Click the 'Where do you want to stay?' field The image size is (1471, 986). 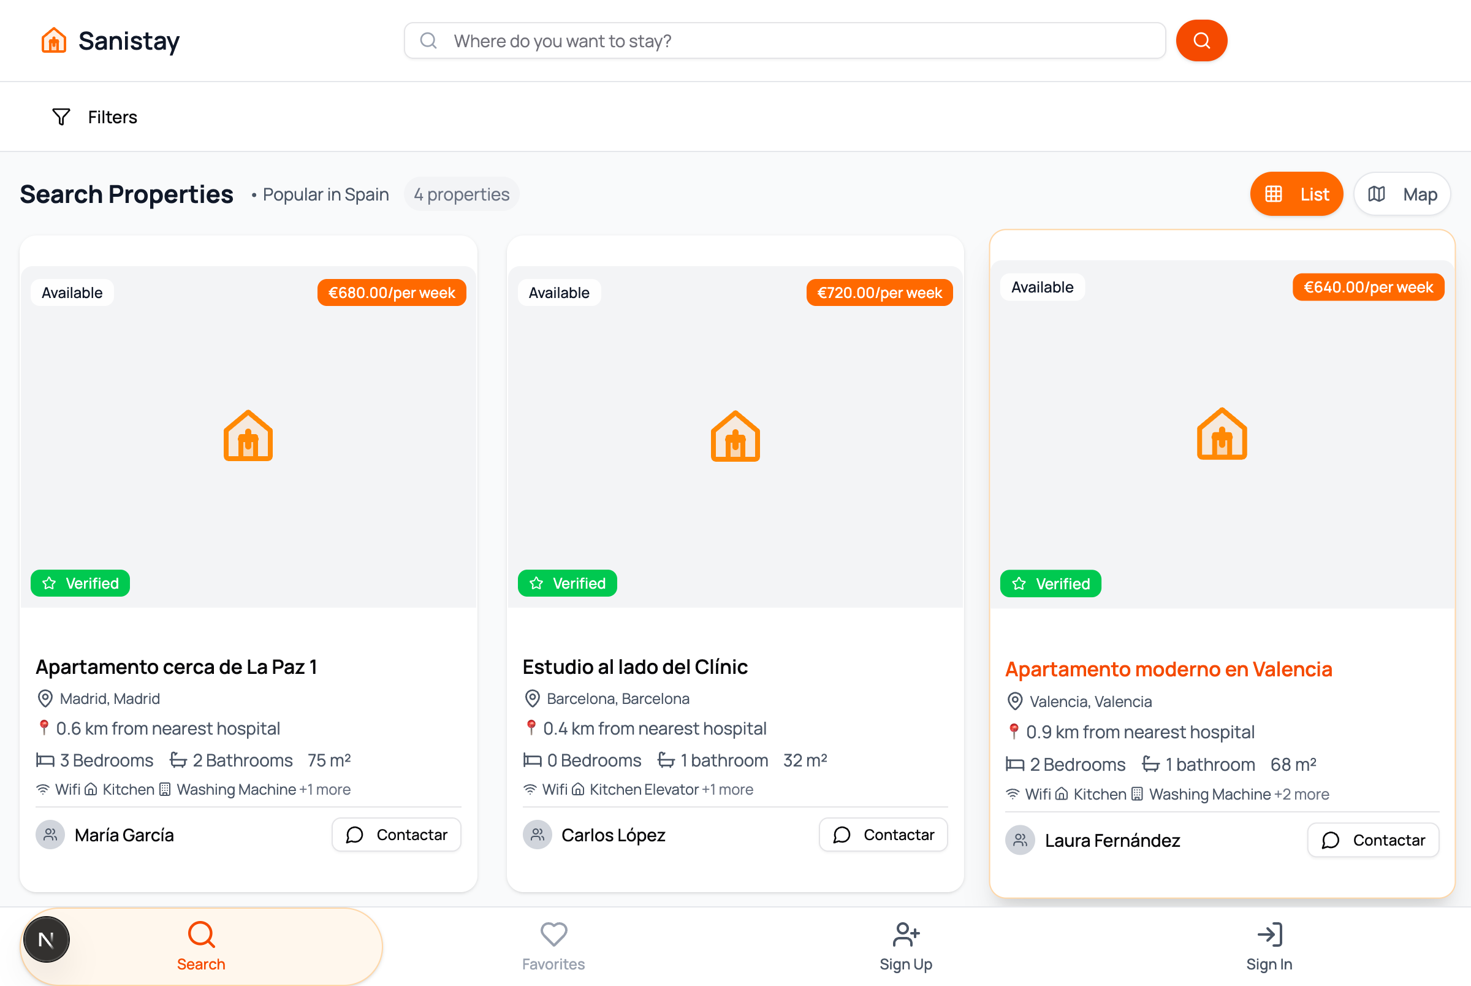click(784, 41)
